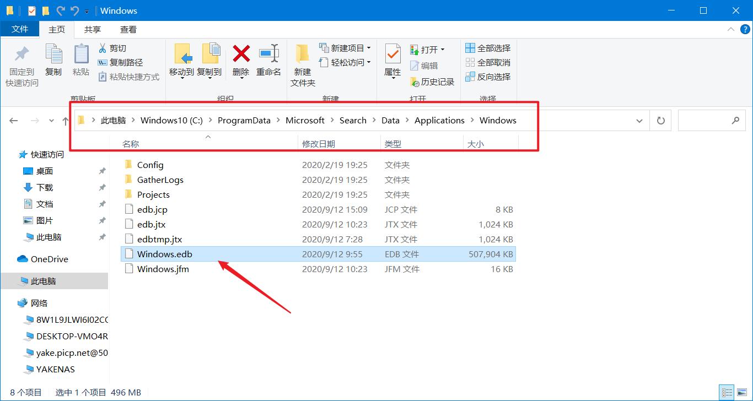Open the Properties (属性) icon
The height and width of the screenshot is (401, 753).
(x=392, y=61)
